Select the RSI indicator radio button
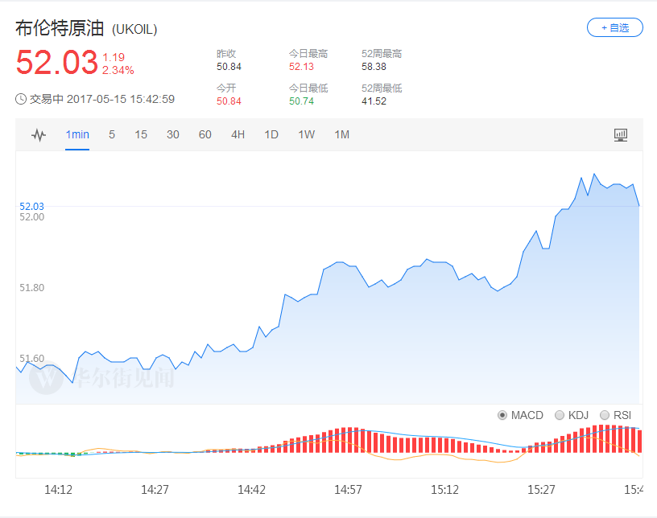 tap(604, 415)
